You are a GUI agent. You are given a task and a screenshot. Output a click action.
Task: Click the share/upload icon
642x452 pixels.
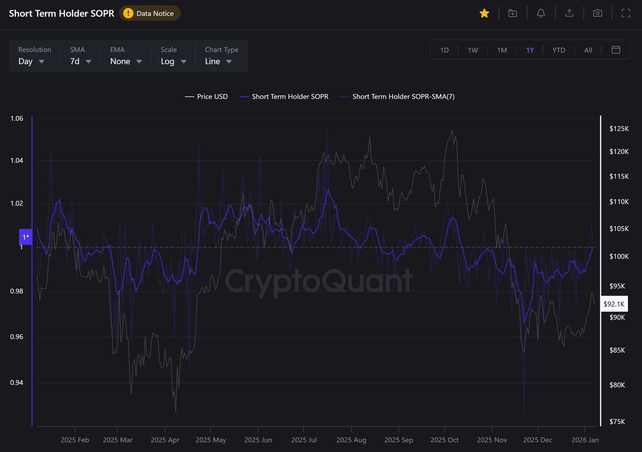pos(569,13)
